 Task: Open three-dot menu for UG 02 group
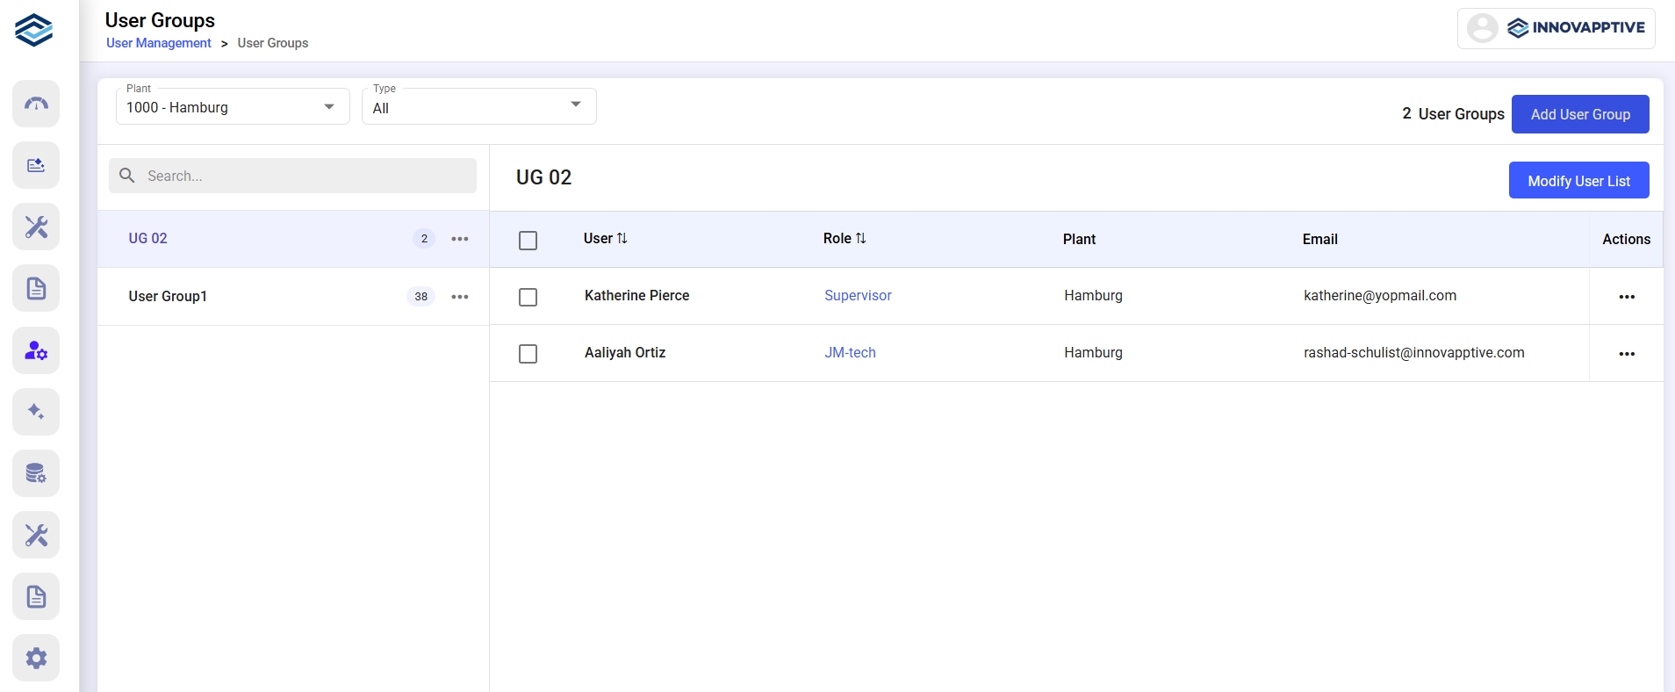coord(459,239)
